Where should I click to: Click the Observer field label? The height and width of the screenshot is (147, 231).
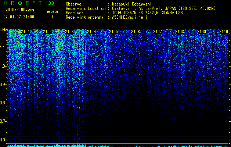click(x=75, y=4)
